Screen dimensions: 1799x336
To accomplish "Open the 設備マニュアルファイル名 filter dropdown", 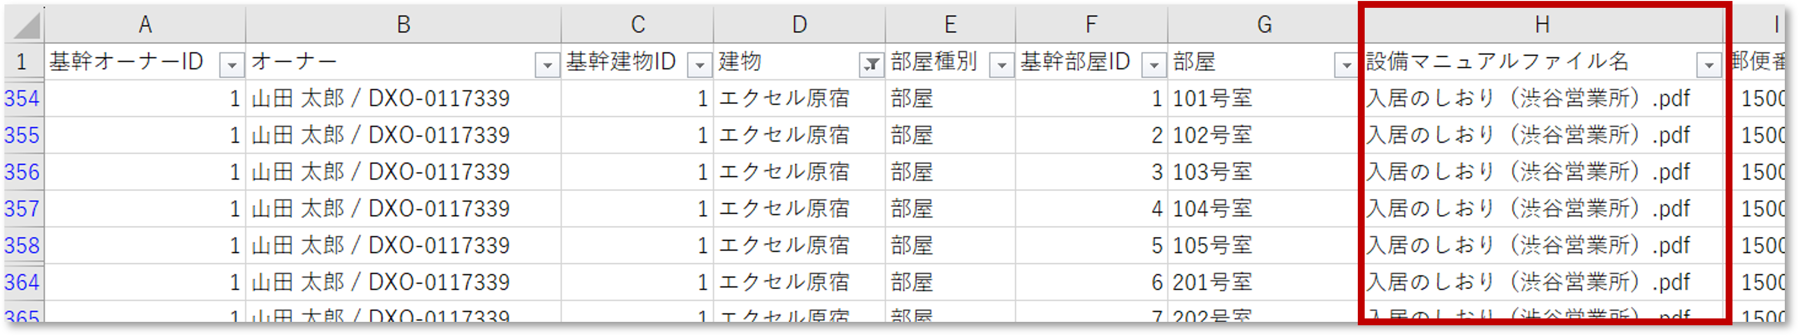I will tap(1708, 65).
